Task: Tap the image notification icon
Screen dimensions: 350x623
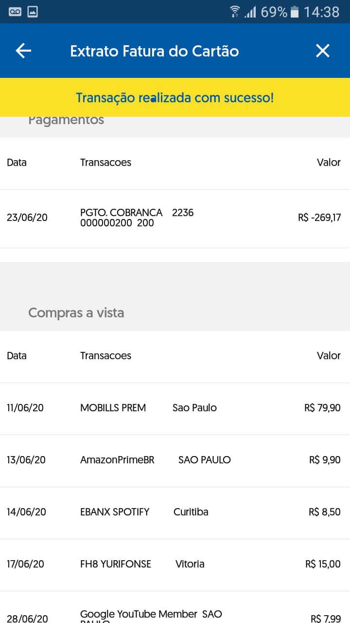Action: 33,12
